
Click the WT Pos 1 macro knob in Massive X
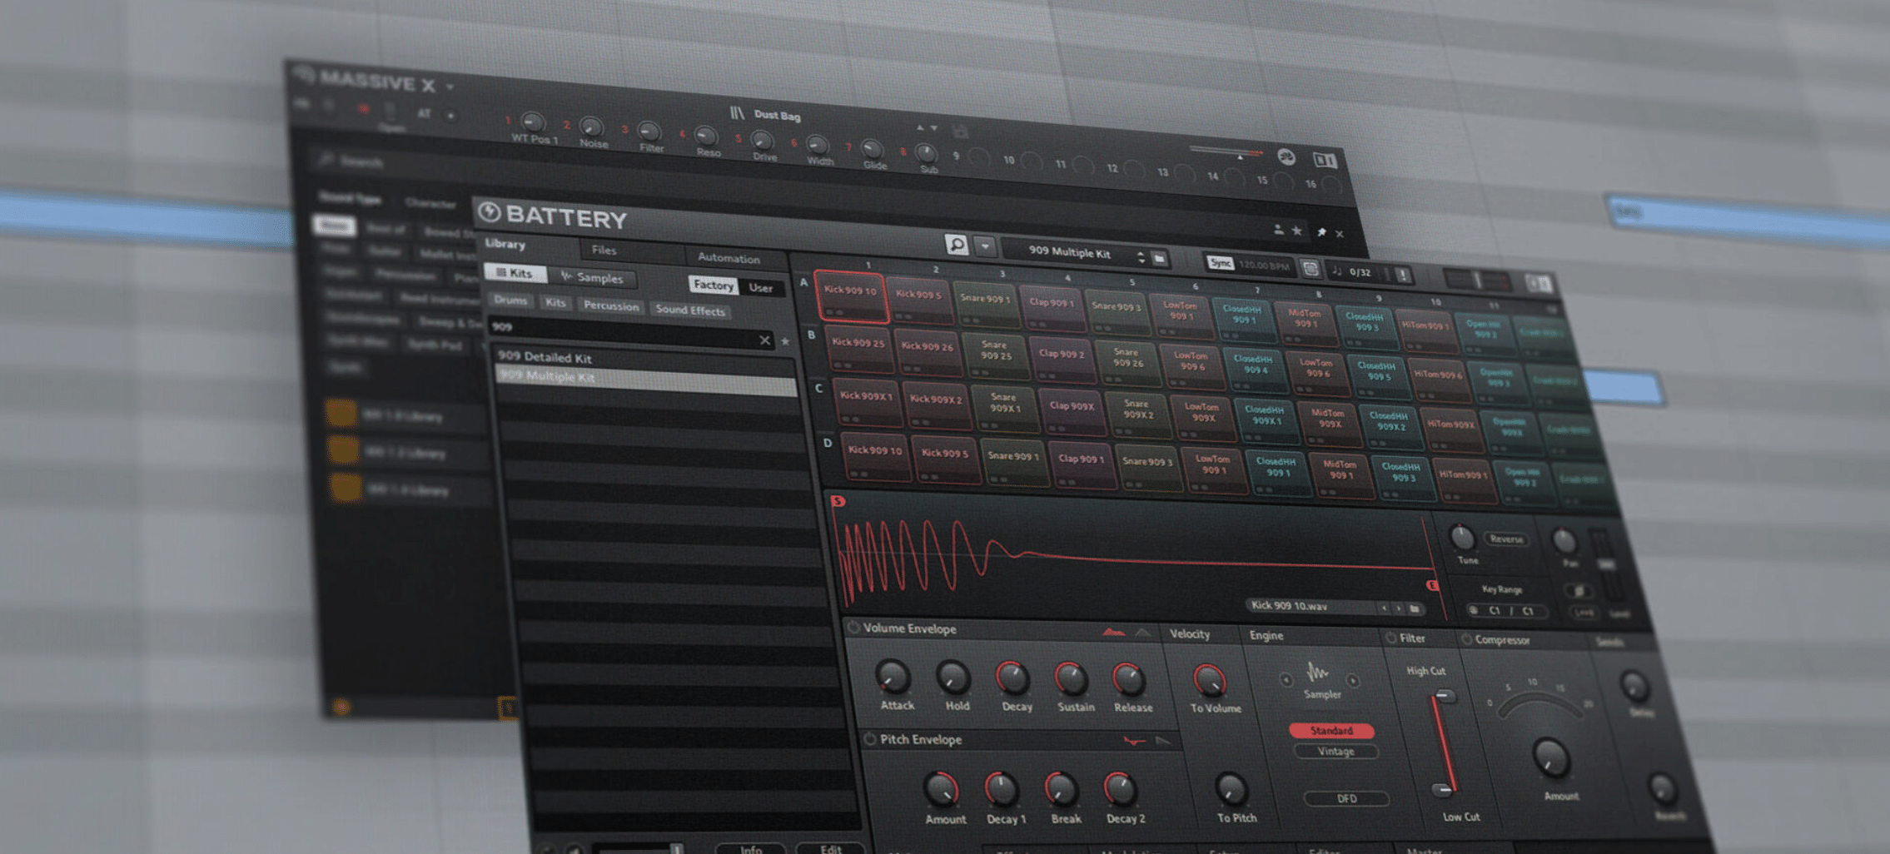[532, 122]
